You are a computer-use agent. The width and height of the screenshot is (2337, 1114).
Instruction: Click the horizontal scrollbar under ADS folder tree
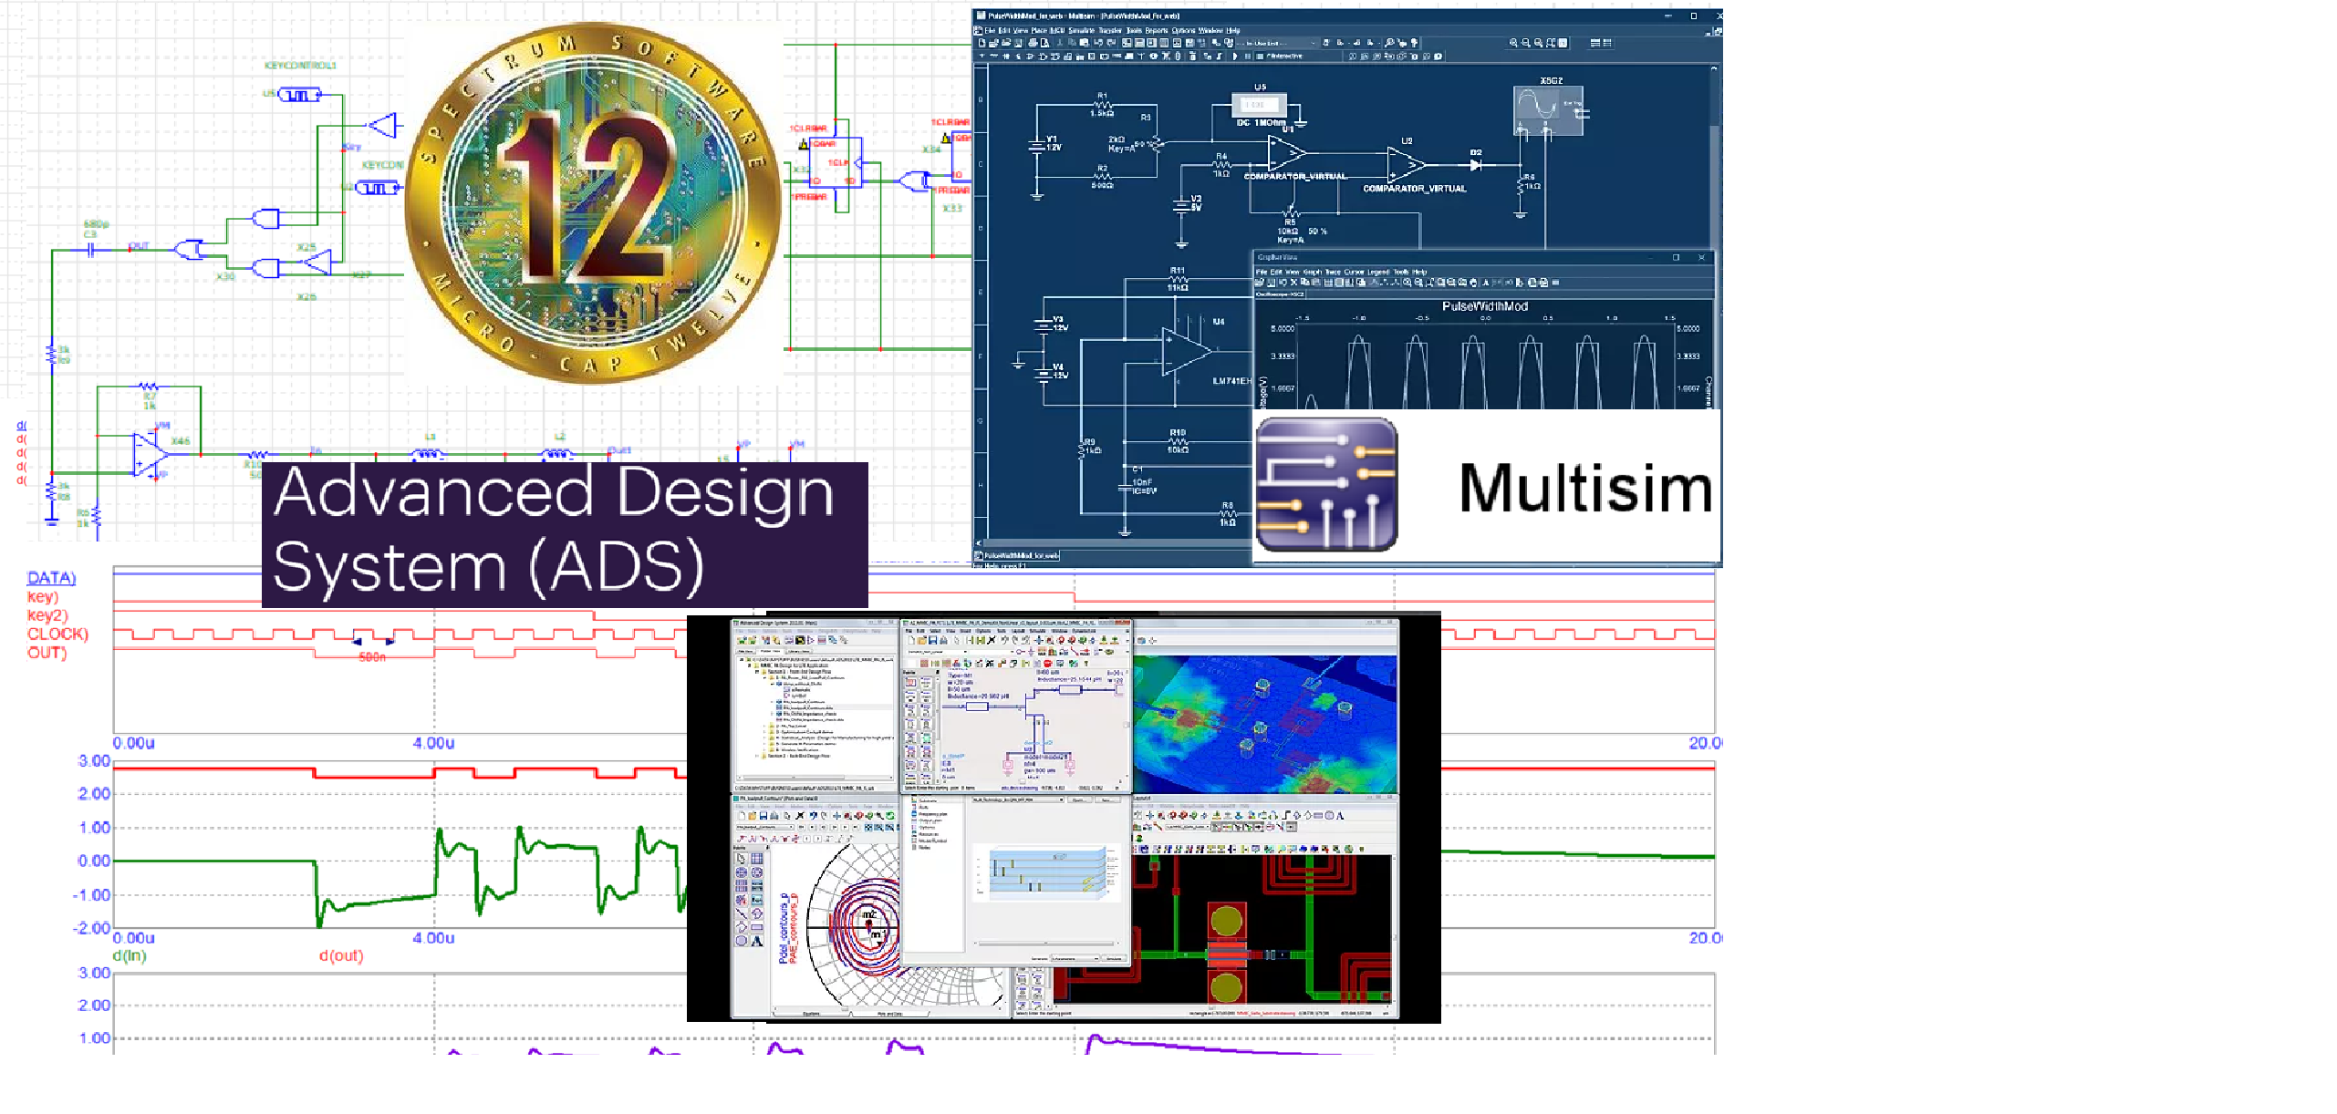(815, 778)
